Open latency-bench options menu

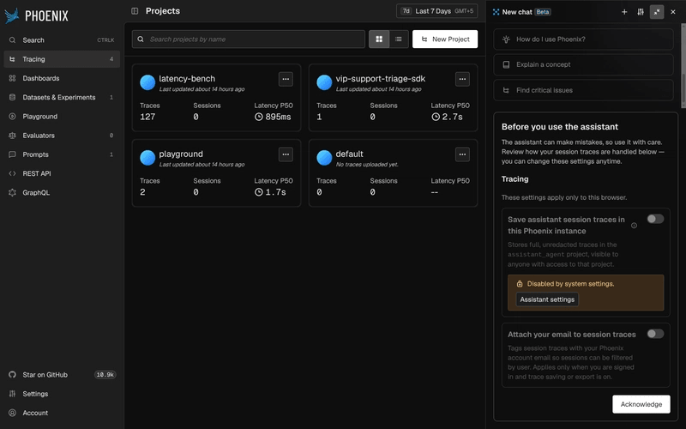pyautogui.click(x=286, y=79)
